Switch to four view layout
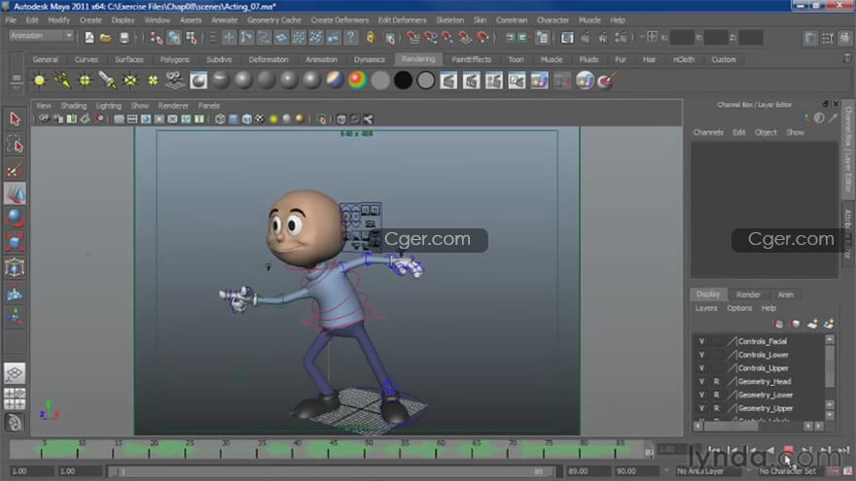Image resolution: width=856 pixels, height=481 pixels. click(15, 398)
